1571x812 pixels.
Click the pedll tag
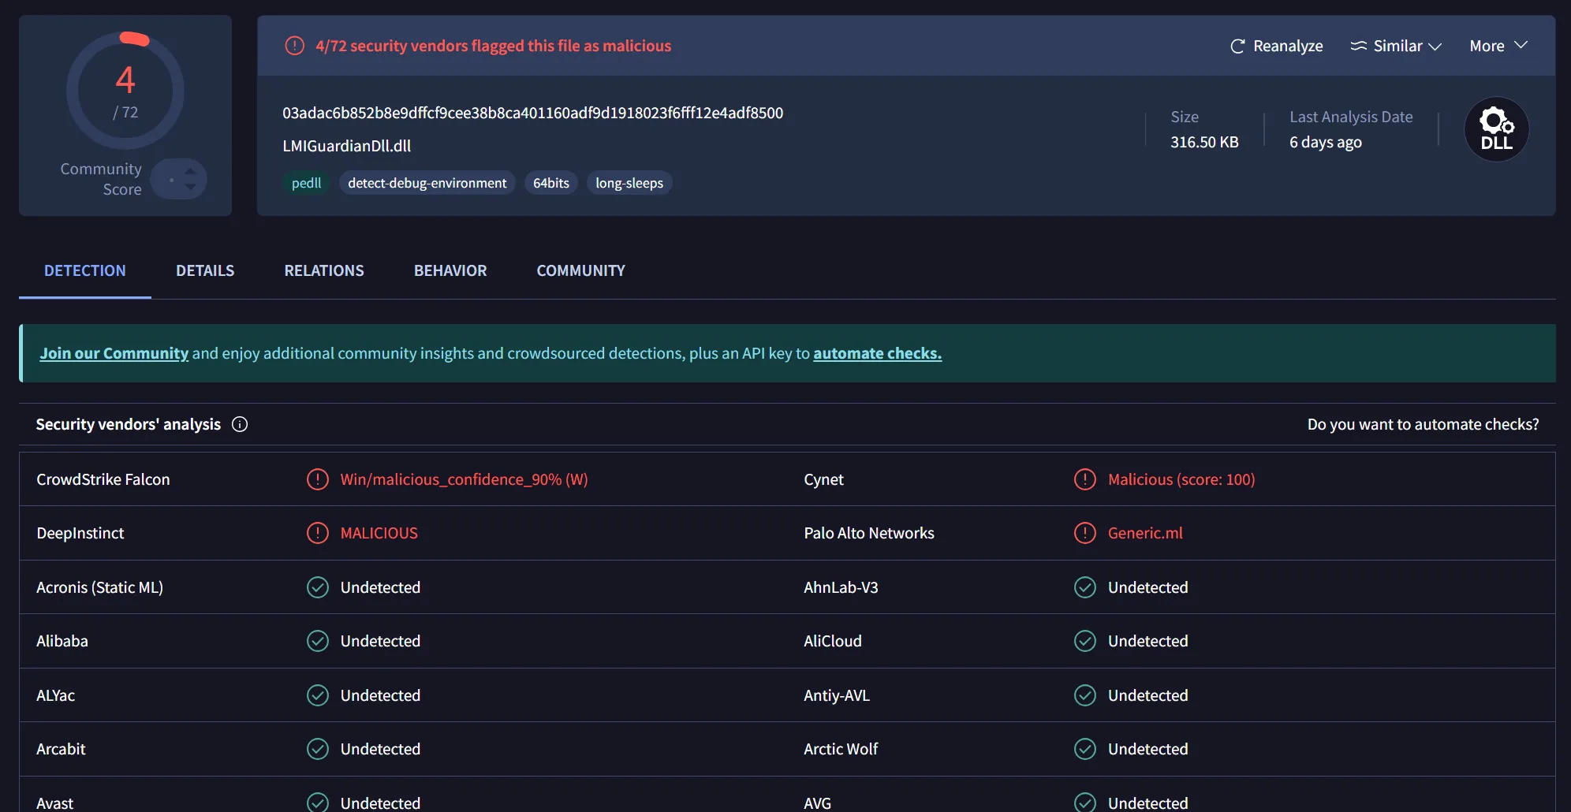[x=306, y=183]
